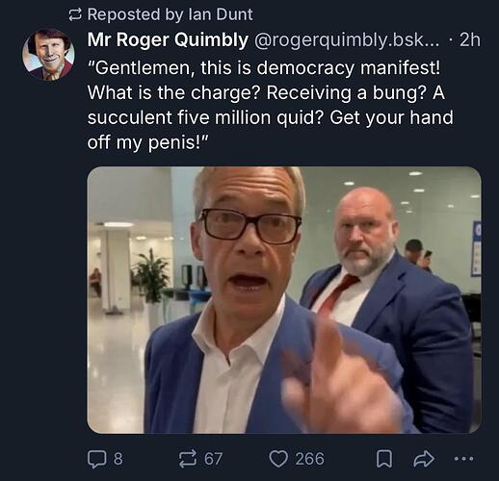
Task: Open the post via the 2h timestamp
Action: (x=470, y=40)
